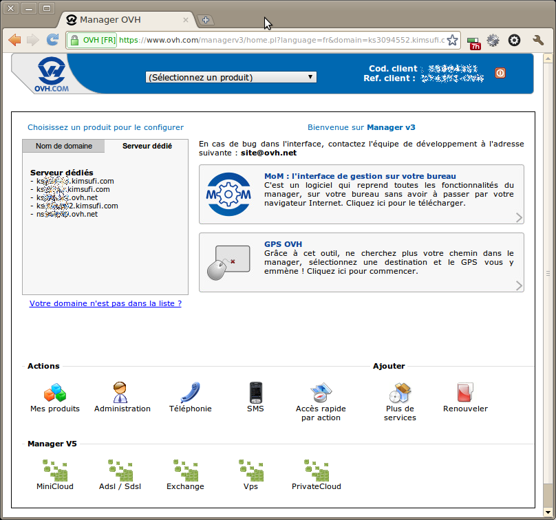Open the SMS mobile phone icon

coord(256,392)
